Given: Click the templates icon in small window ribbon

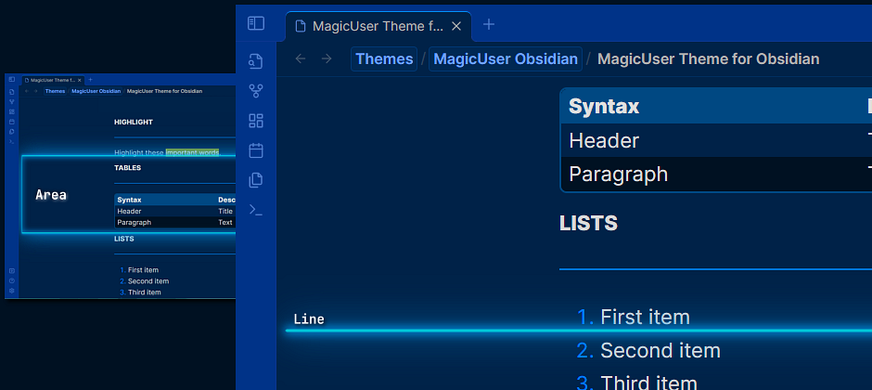Looking at the screenshot, I should tap(12, 132).
